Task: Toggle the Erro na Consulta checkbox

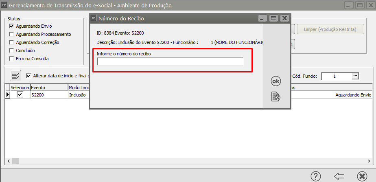Action: tap(11, 59)
